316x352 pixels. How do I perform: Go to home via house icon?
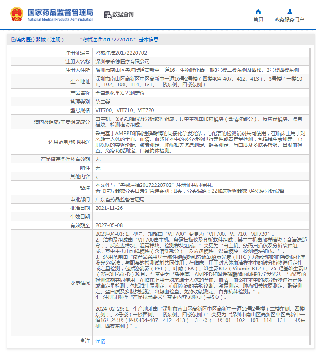point(258,12)
